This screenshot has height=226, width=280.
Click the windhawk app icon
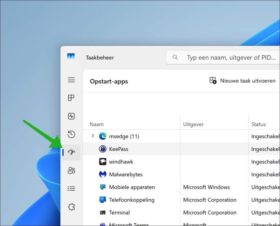point(102,162)
